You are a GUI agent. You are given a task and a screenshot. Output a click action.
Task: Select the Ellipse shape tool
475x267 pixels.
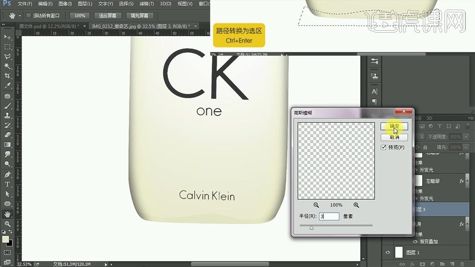click(7, 204)
